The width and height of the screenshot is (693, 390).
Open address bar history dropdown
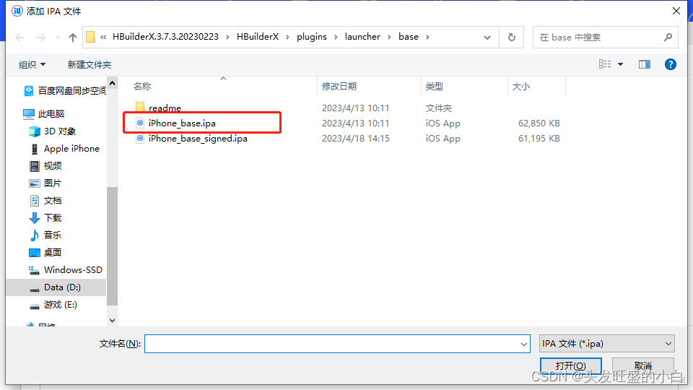(487, 38)
